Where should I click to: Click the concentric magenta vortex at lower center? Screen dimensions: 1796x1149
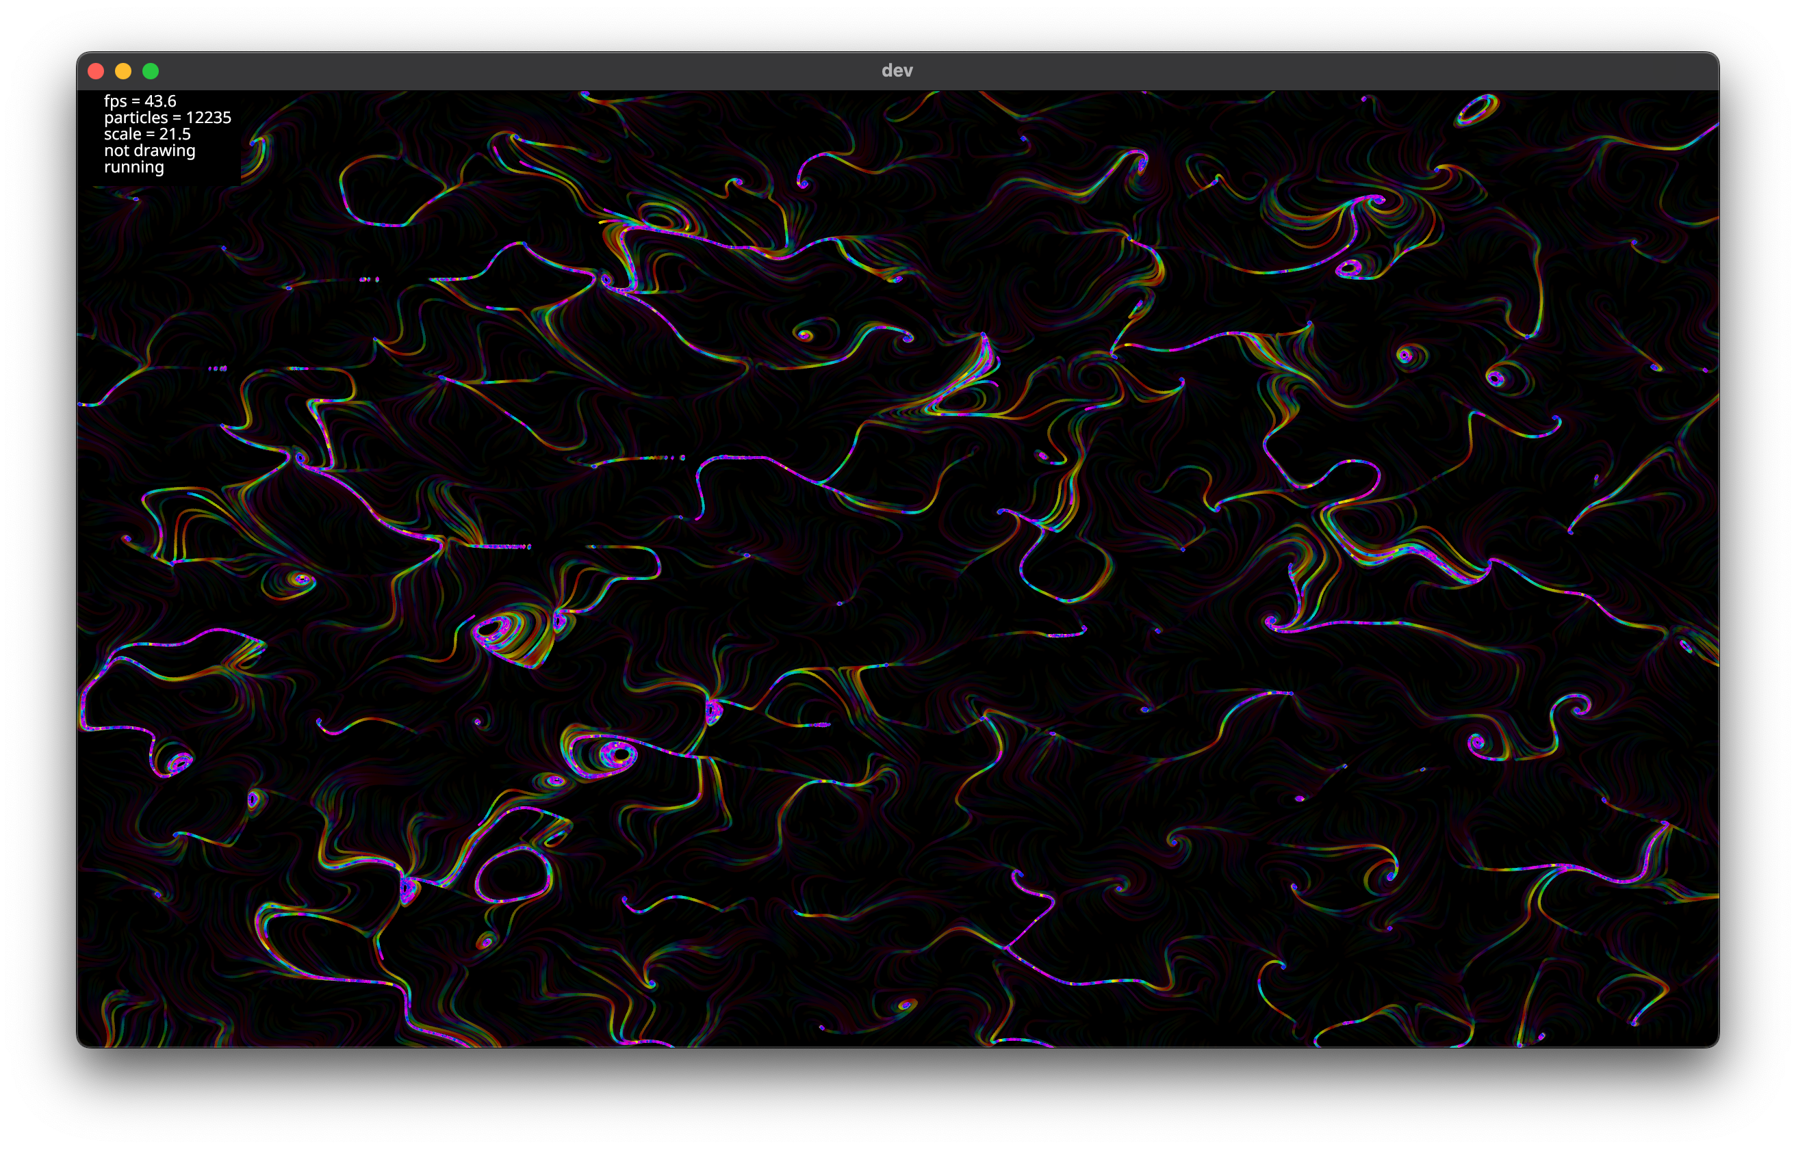(617, 754)
